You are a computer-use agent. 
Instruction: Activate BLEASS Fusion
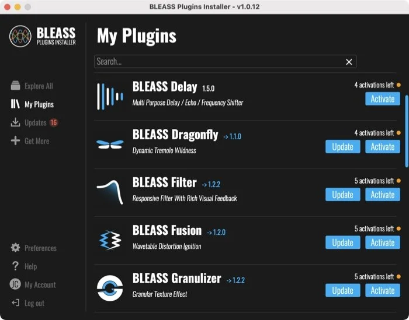(x=382, y=242)
